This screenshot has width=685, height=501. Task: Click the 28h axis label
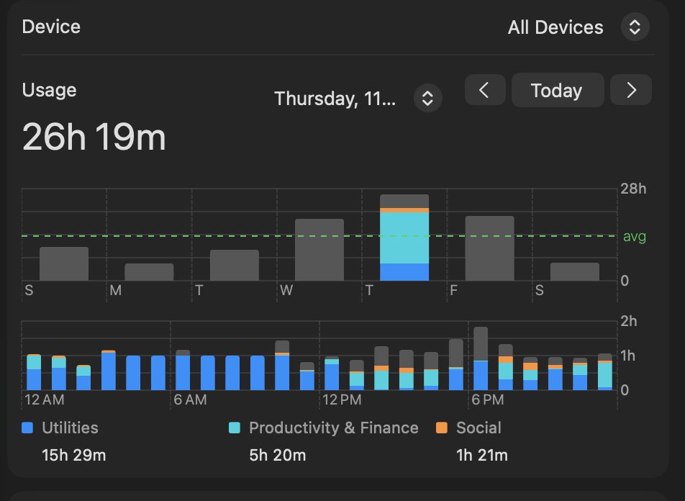point(633,189)
